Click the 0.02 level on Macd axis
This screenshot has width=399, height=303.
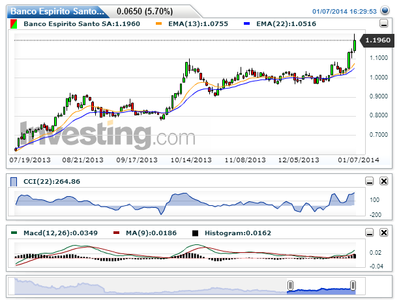coord(376,253)
